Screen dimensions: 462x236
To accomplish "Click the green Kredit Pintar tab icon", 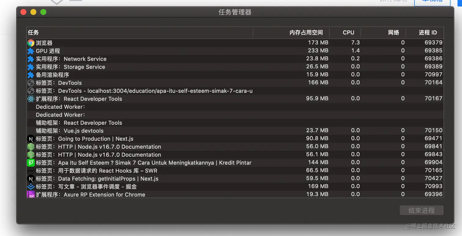I will click(x=31, y=163).
